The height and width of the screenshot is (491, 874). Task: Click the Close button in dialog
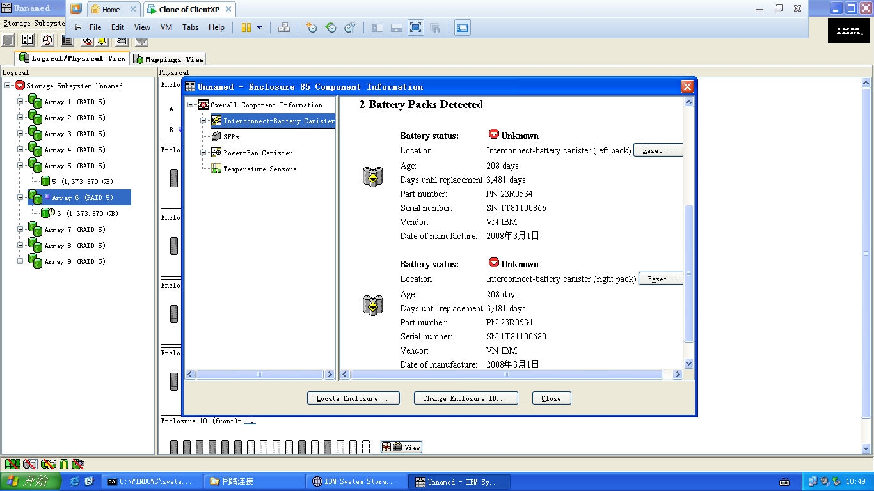point(552,398)
